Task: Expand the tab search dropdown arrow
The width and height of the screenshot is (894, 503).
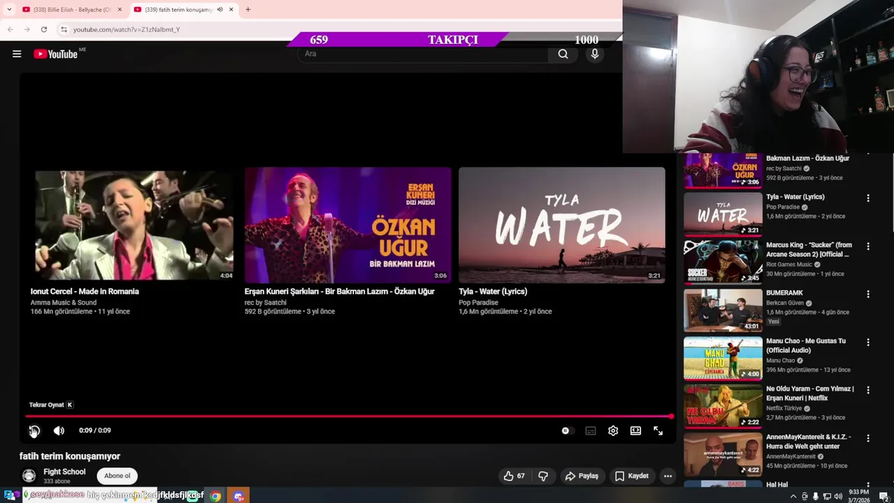Action: pyautogui.click(x=8, y=10)
